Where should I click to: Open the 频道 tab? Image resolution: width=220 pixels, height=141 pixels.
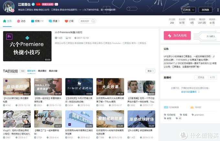tap(54, 21)
